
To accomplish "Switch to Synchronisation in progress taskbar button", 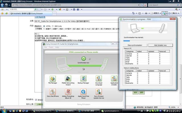I will (x=111, y=111).
